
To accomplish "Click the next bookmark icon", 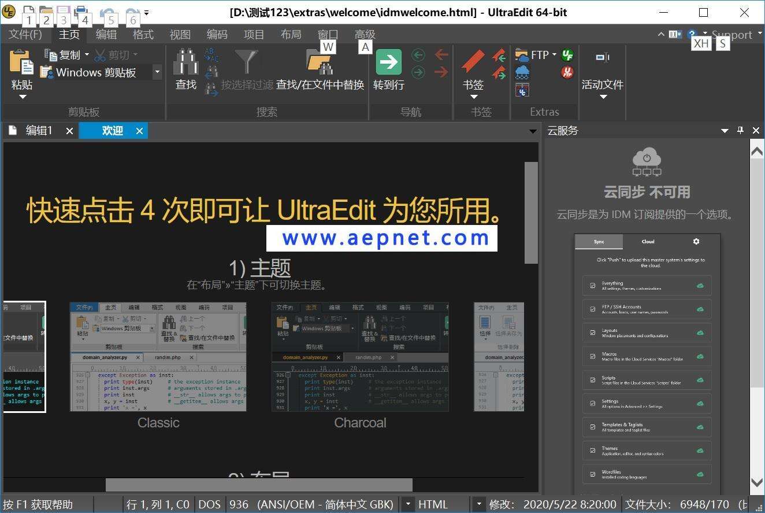I will click(x=499, y=73).
